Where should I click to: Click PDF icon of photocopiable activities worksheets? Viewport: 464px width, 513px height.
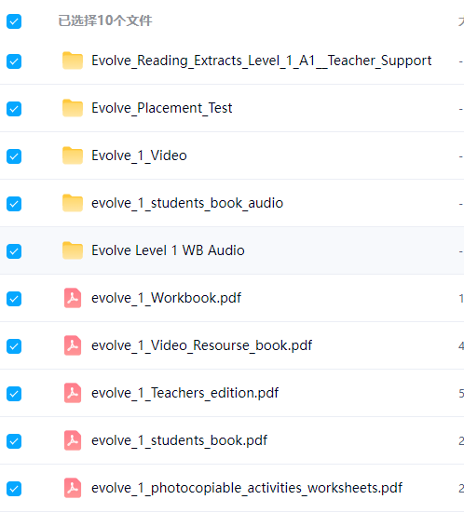[x=73, y=488]
